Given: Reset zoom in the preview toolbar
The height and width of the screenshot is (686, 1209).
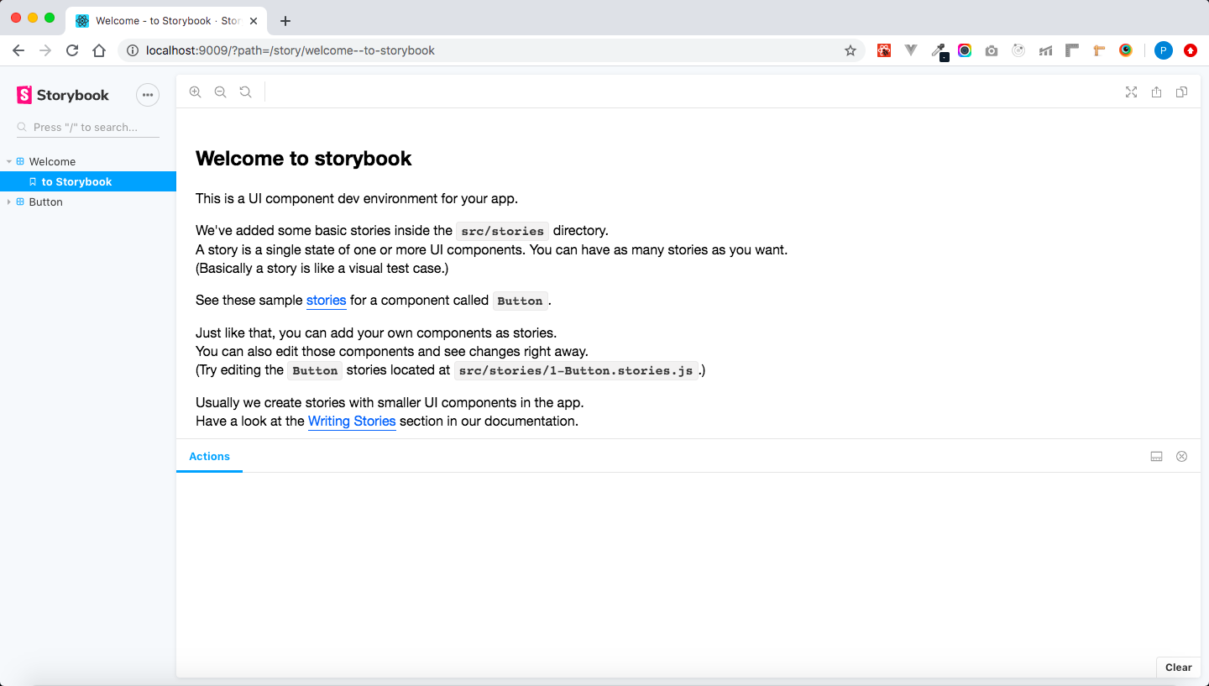Looking at the screenshot, I should (x=245, y=92).
